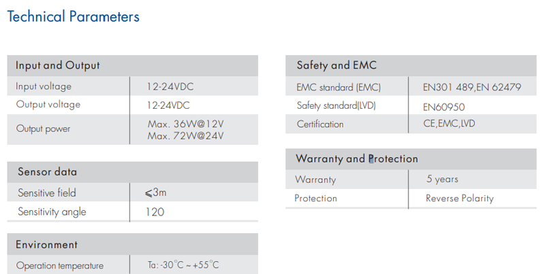Image resolution: width=545 pixels, height=274 pixels.
Task: Click the Technical Parameters heading
Action: point(73,17)
